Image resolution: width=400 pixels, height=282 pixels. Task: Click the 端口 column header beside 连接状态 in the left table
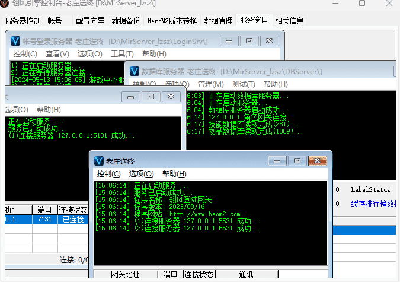click(44, 210)
